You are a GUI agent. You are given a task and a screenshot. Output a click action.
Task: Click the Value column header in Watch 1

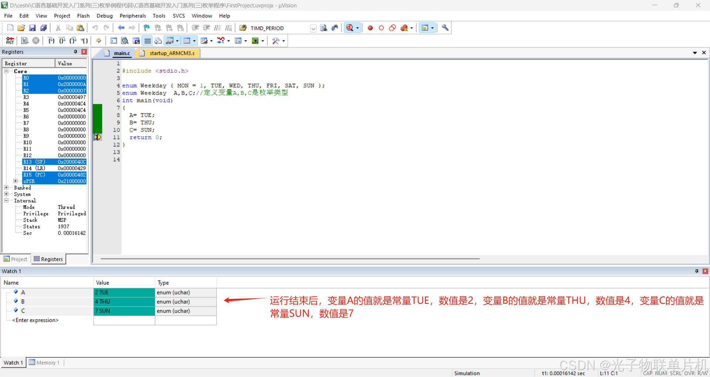(124, 282)
